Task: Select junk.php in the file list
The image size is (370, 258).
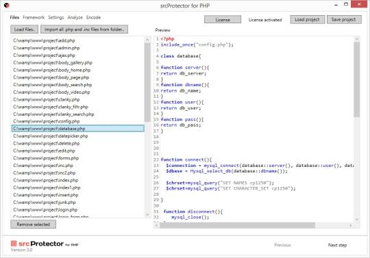Action: click(x=77, y=202)
